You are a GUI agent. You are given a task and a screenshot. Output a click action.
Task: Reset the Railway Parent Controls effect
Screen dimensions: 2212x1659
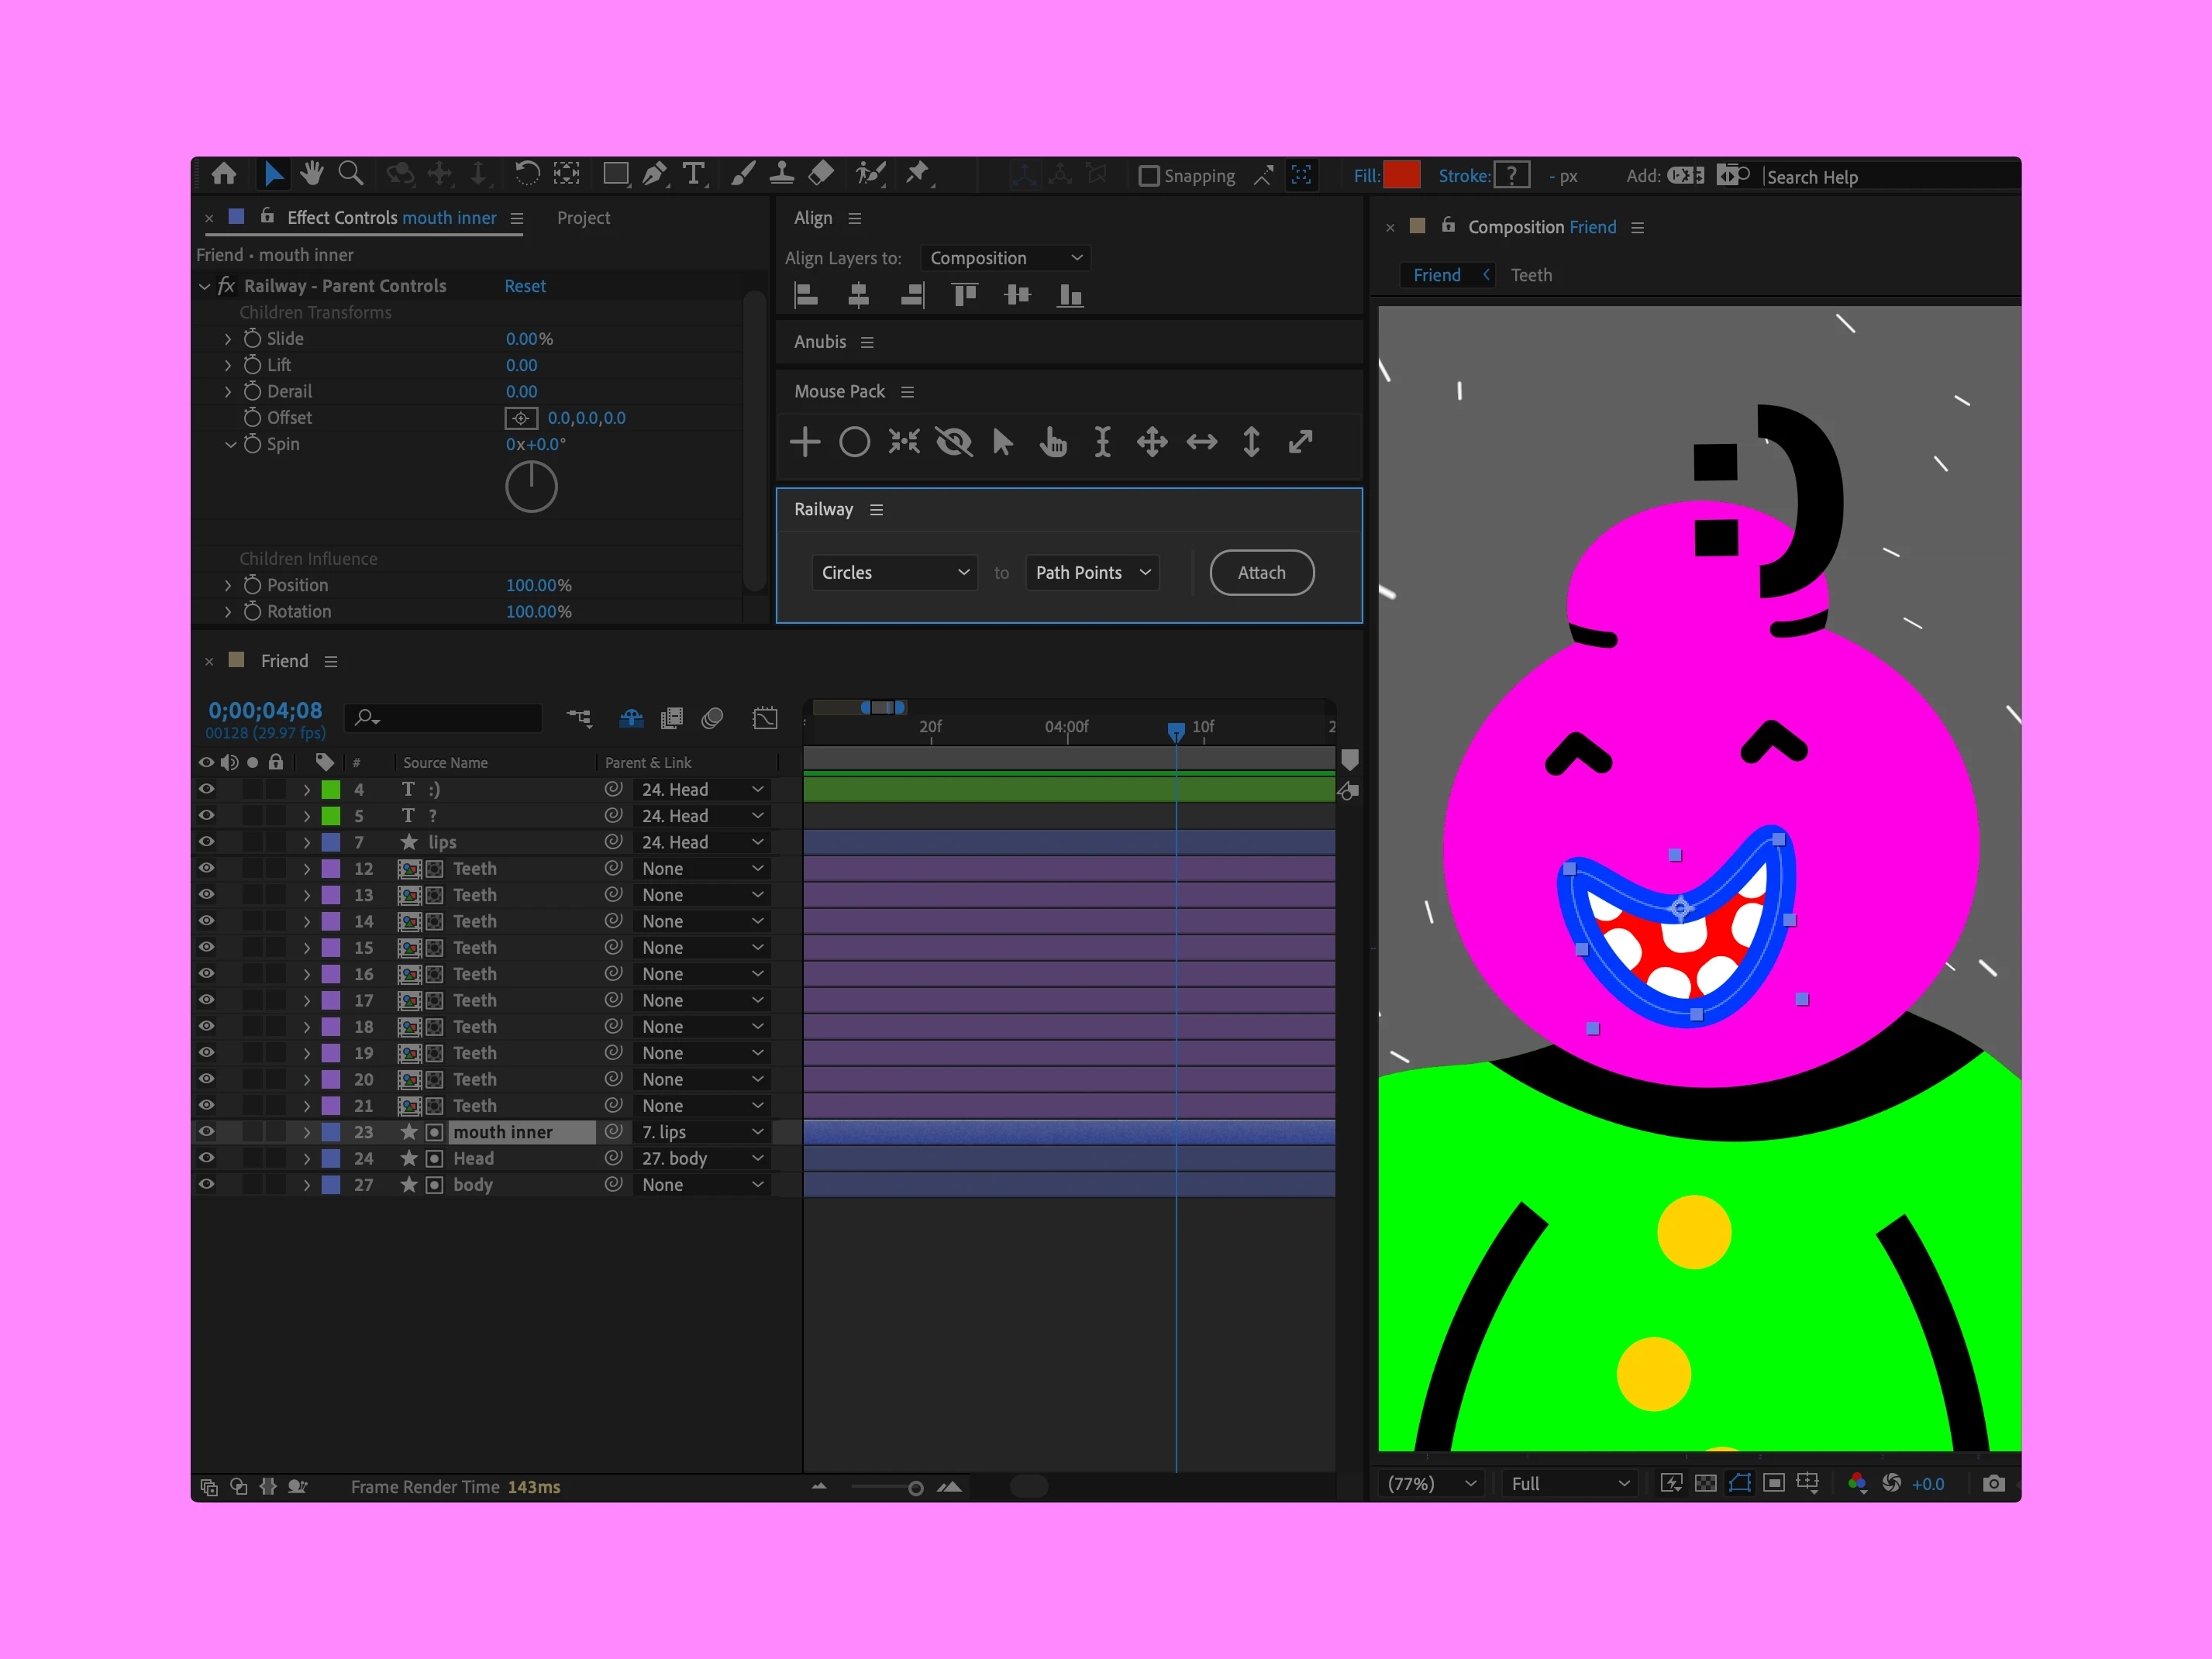point(525,285)
